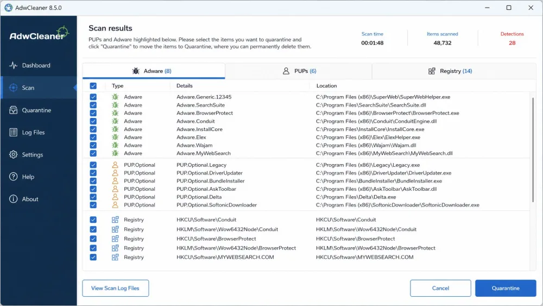The image size is (543, 306).
Task: Click the bug icon in Adware tab
Action: (x=136, y=71)
